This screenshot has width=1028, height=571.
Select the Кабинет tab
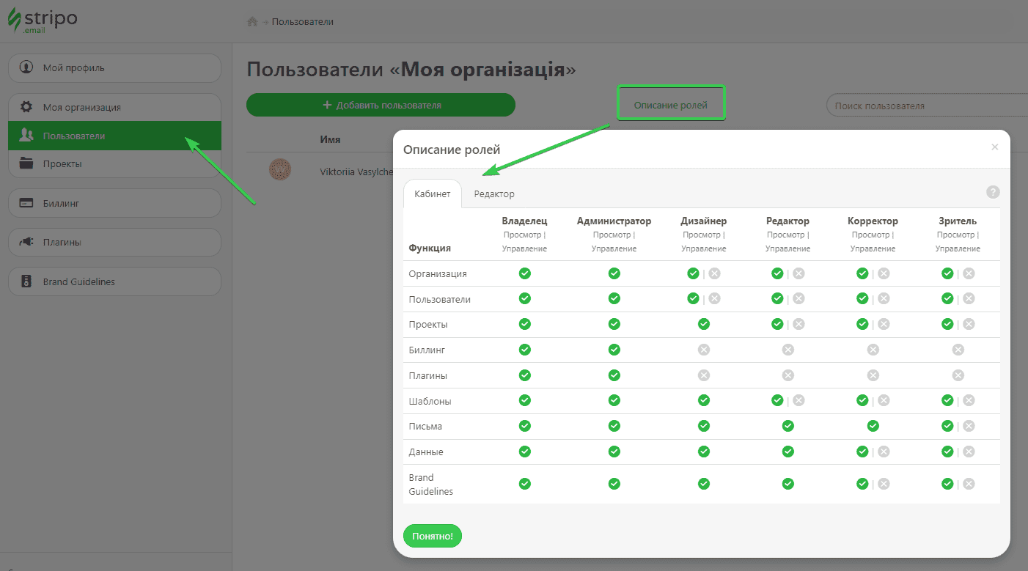click(x=432, y=194)
